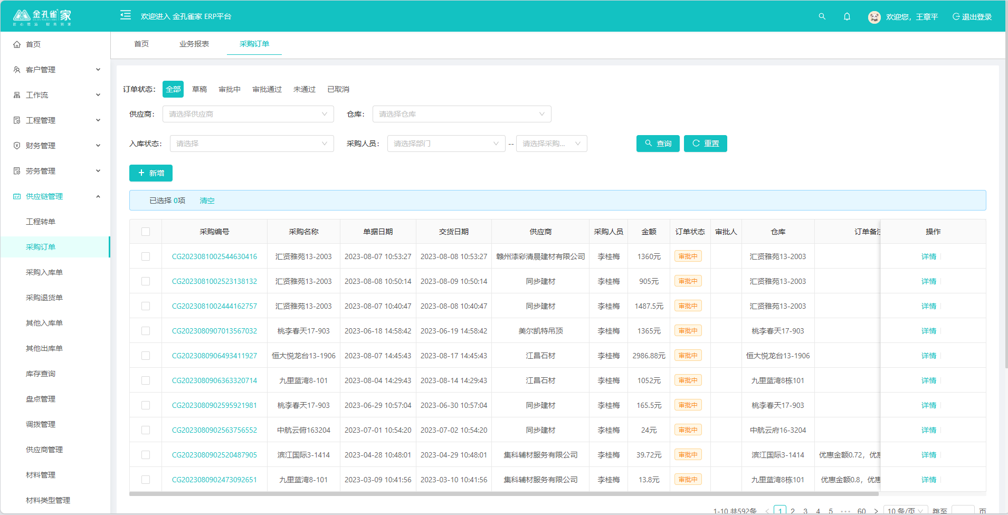Click the 工作流 hierarchy icon

coord(17,95)
